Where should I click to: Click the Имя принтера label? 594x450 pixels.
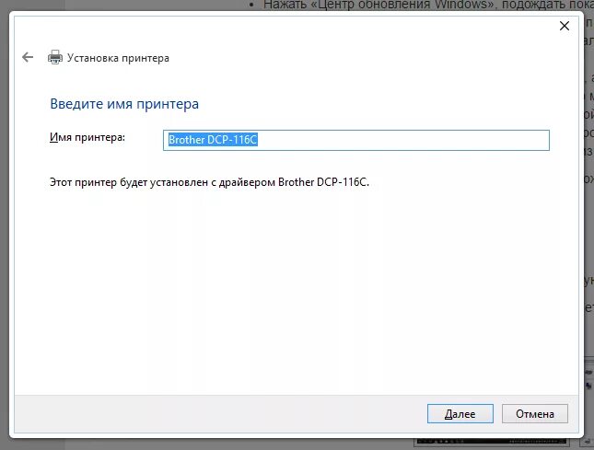point(87,137)
